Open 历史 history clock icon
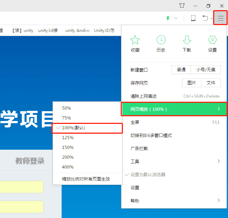Screen dimensions: 228x218 tap(161, 40)
